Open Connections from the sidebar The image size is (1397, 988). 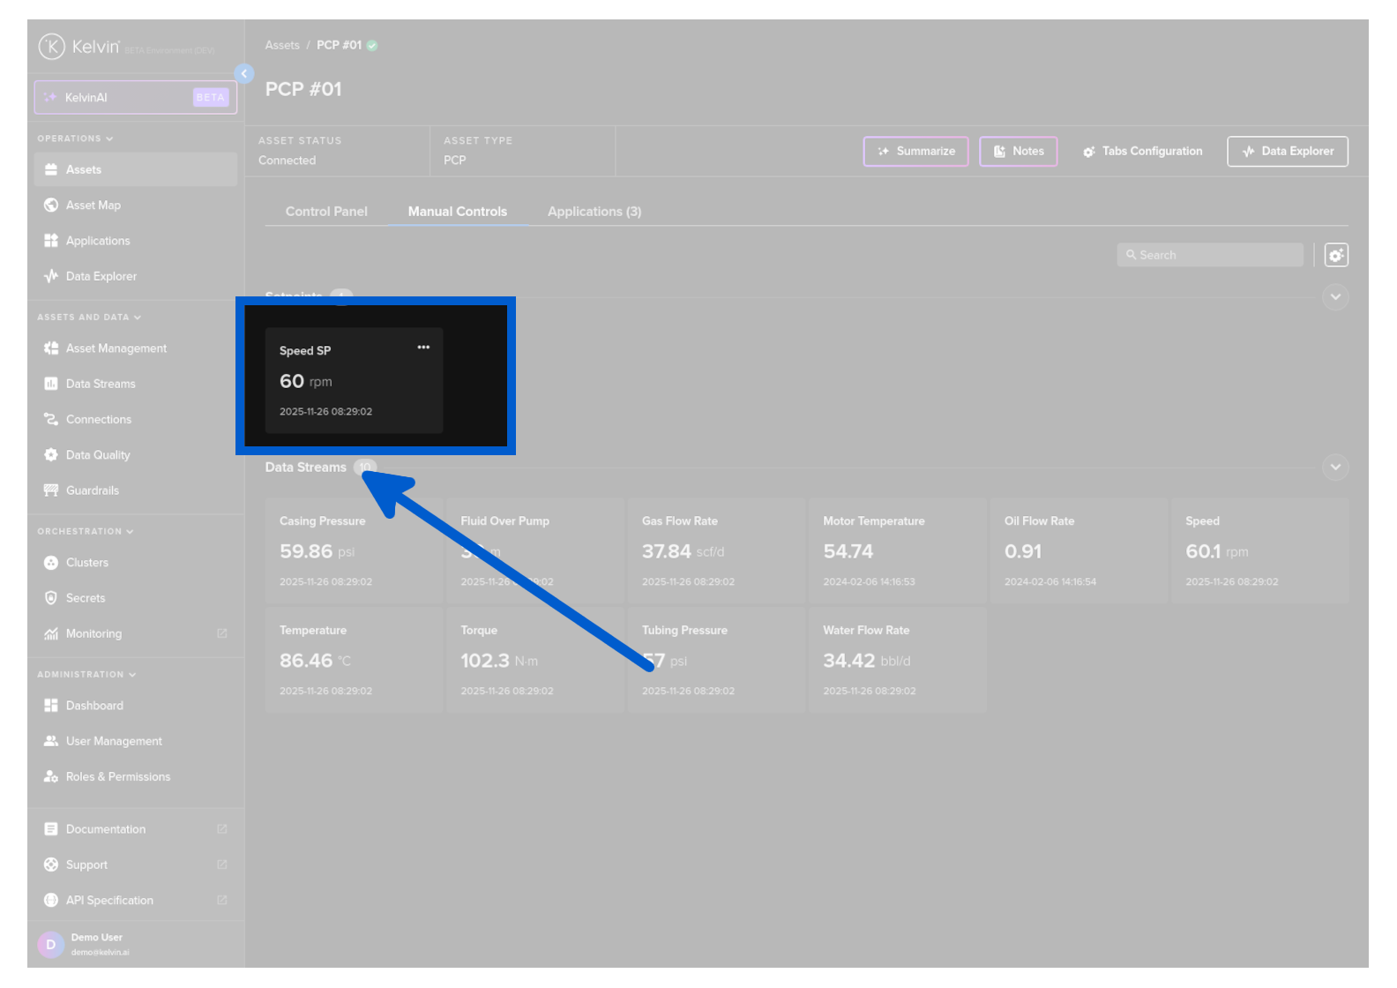[98, 420]
